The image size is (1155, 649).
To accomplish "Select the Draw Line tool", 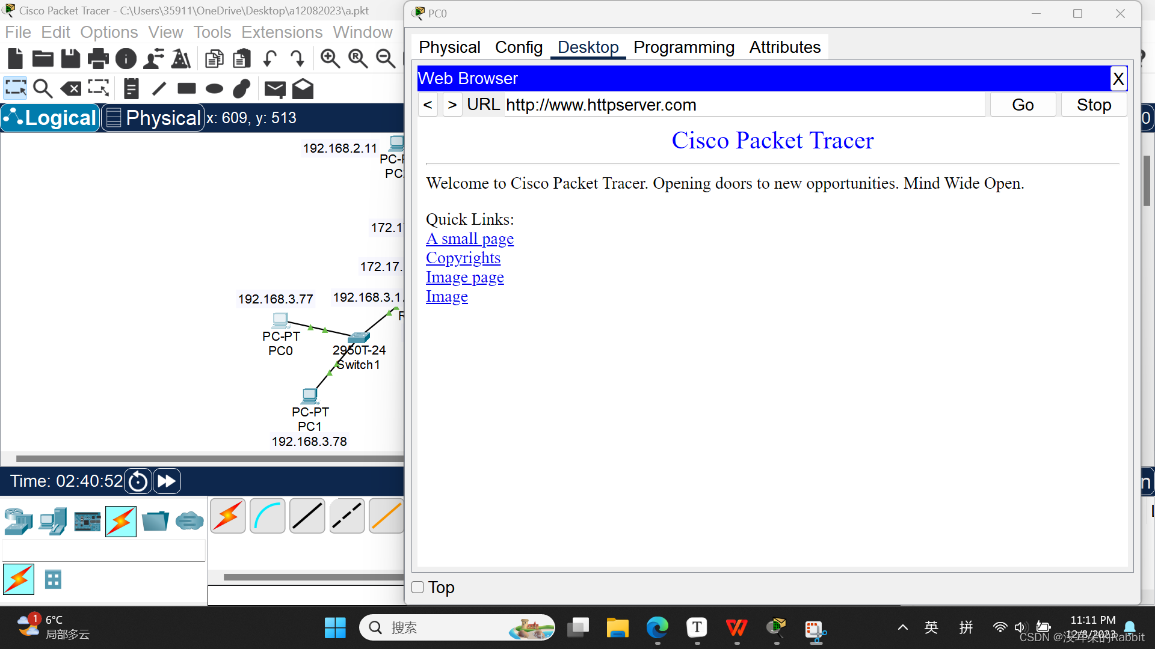I will [159, 88].
